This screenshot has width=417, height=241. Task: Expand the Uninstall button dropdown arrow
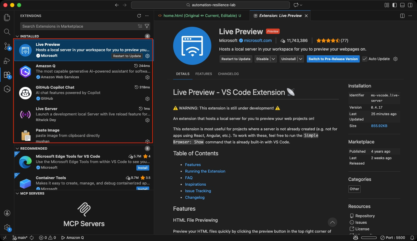click(x=301, y=59)
